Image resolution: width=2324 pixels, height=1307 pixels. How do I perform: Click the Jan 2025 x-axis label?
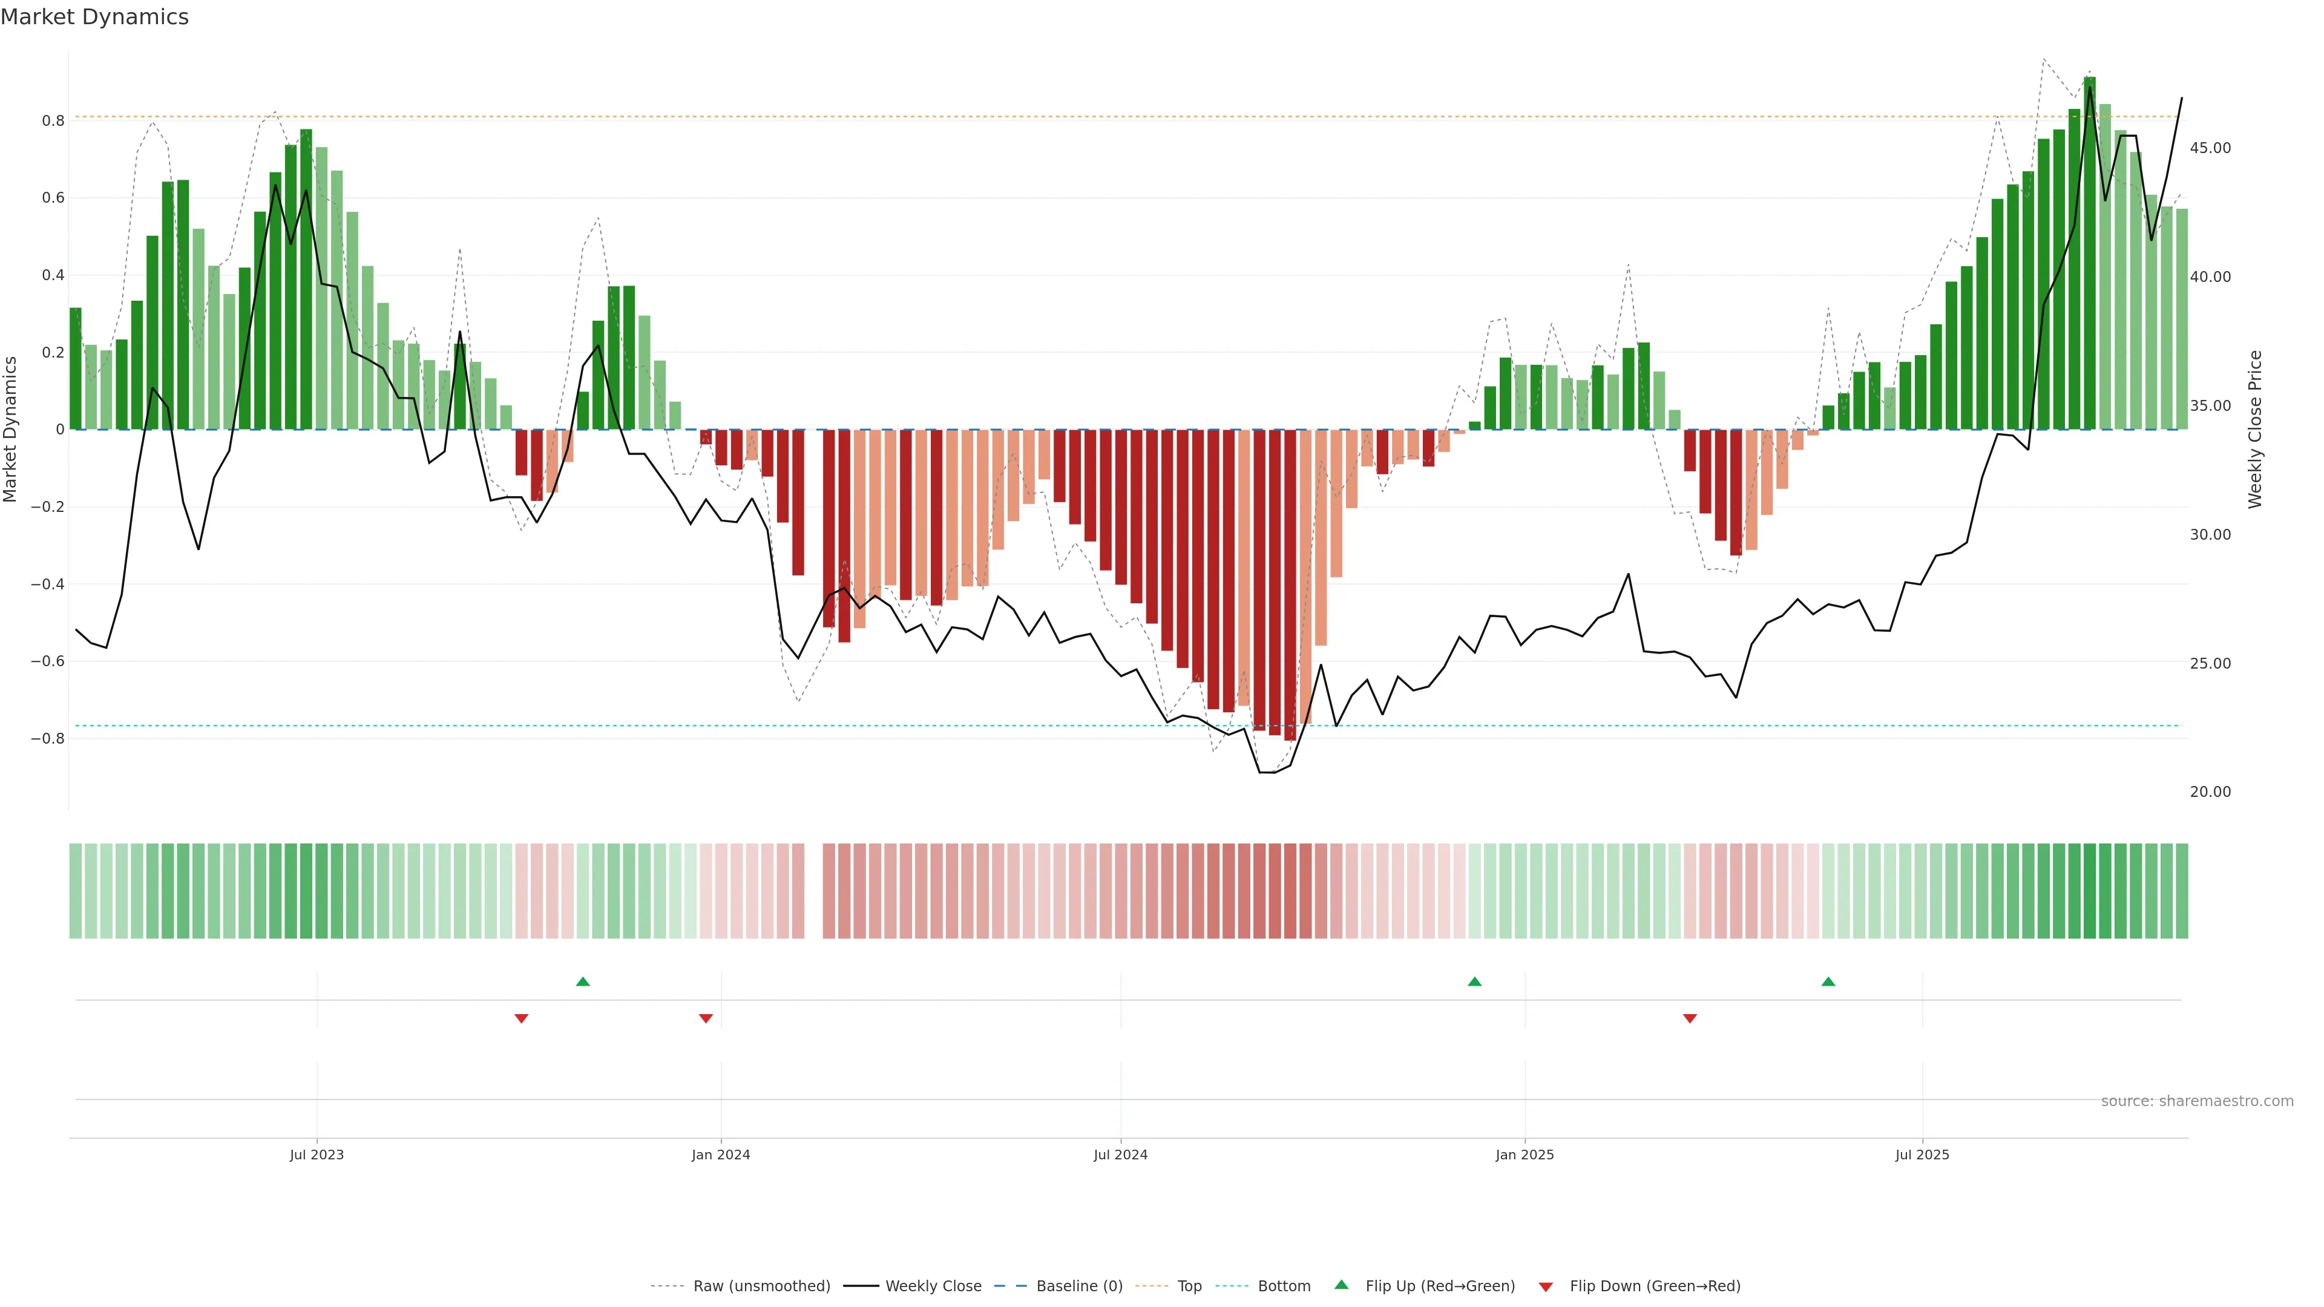coord(1525,1155)
